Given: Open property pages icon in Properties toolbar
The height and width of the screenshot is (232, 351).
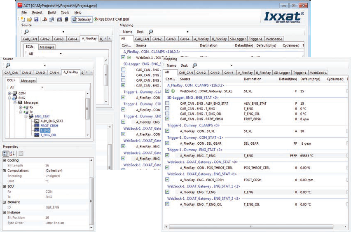Looking at the screenshot, I should pyautogui.click(x=21, y=153).
